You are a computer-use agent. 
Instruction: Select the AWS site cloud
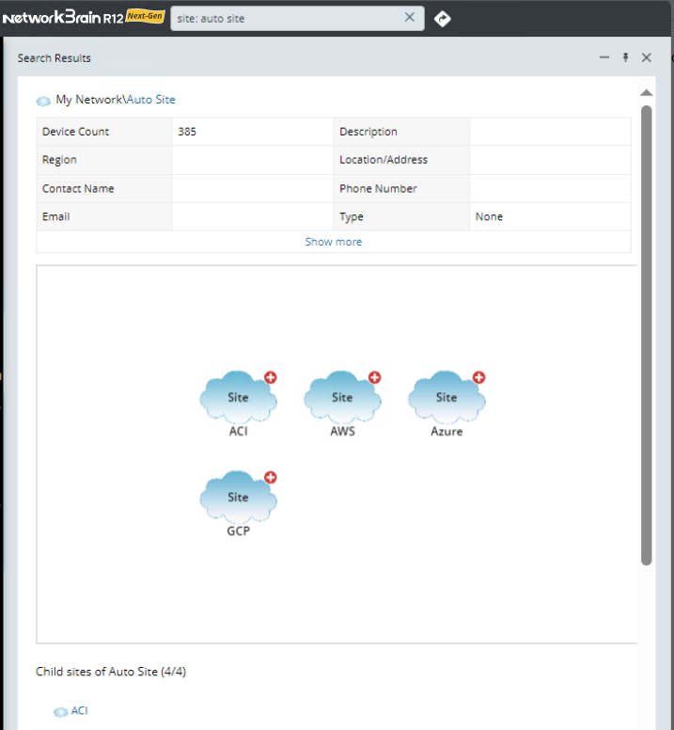pyautogui.click(x=342, y=397)
